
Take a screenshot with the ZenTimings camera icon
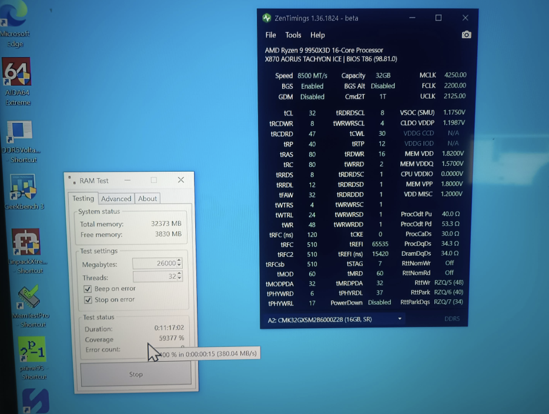point(466,35)
